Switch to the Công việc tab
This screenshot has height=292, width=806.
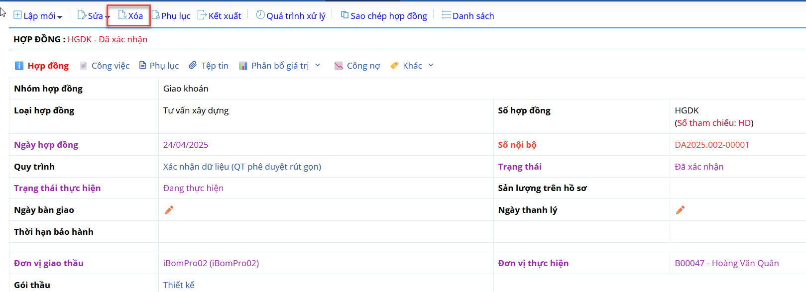(x=111, y=66)
